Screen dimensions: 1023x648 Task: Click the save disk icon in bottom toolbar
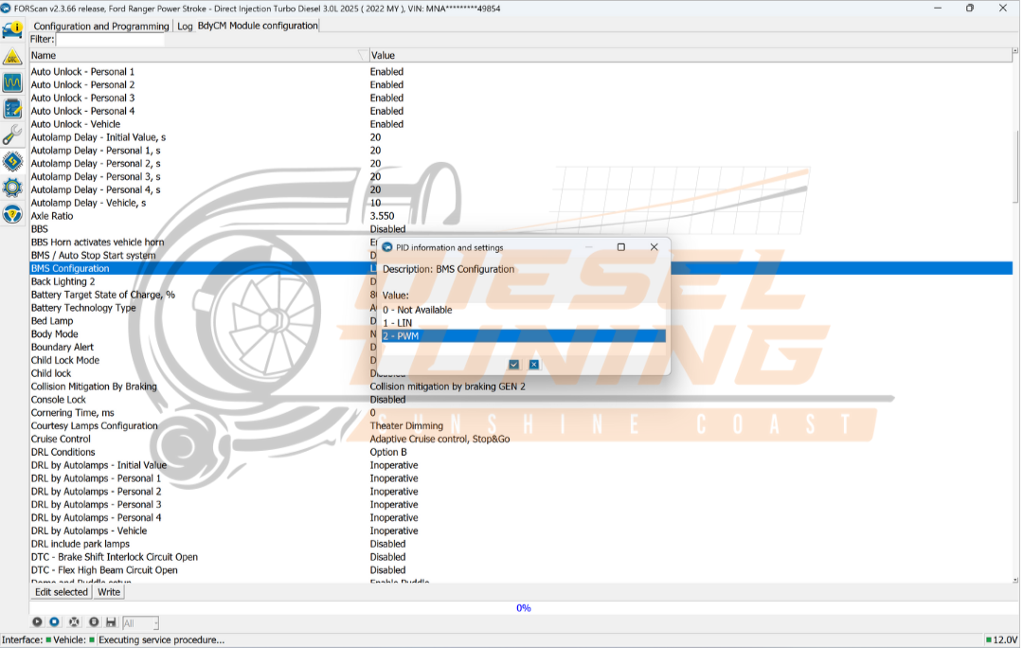click(x=111, y=621)
